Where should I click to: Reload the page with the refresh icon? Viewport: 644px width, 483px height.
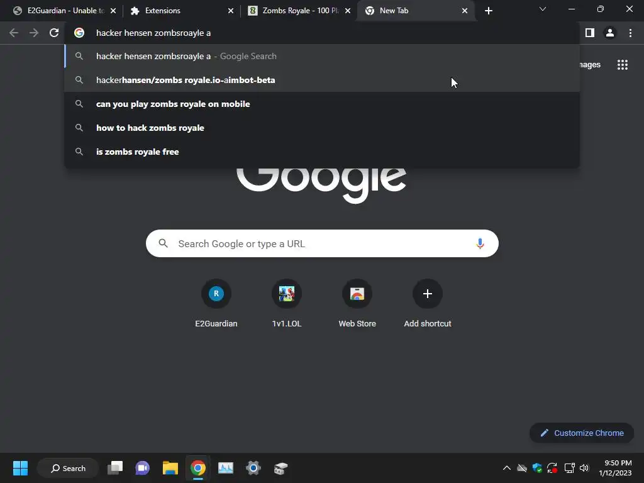54,33
